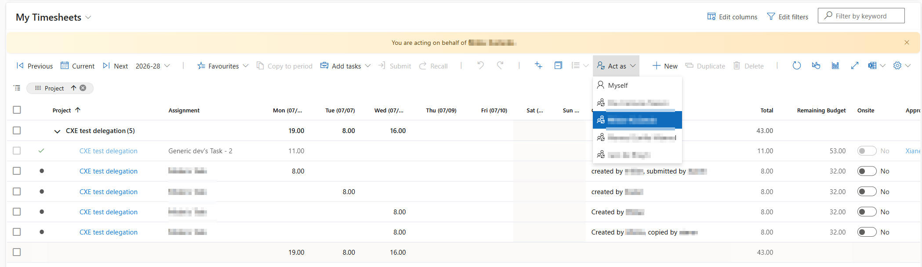Viewport: 922px width, 267px height.
Task: Click the grouping list icon beside Project chip
Action: point(17,88)
